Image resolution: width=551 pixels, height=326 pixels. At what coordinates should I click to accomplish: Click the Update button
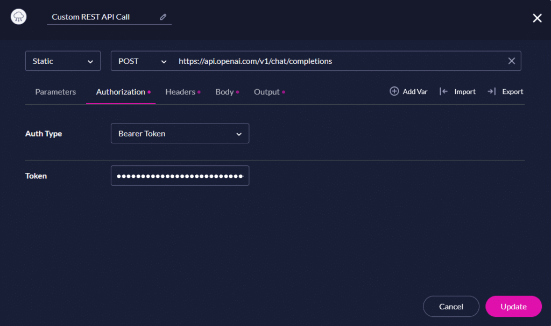point(513,306)
